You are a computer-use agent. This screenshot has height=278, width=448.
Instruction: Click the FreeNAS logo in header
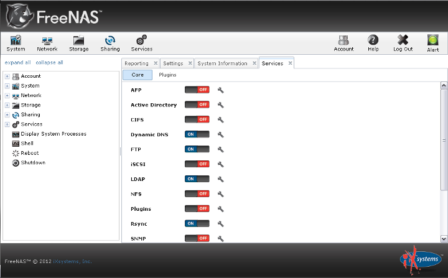(54, 16)
